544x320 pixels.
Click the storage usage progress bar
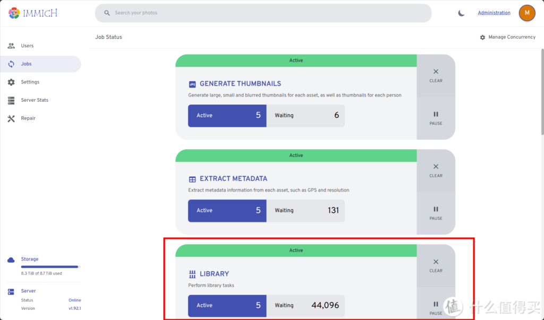pos(50,266)
